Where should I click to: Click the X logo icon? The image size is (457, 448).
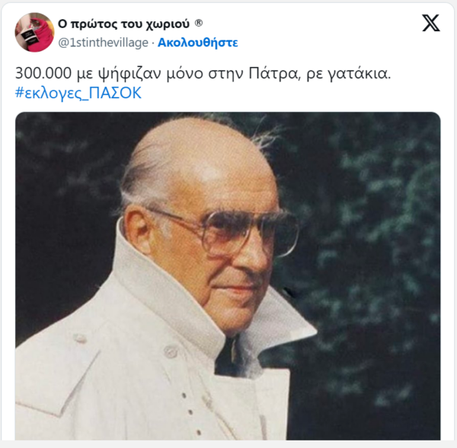[x=431, y=24]
